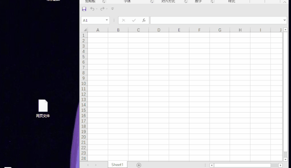The width and height of the screenshot is (291, 168).
Task: Undo the last action in Excel
Action: [x=92, y=9]
